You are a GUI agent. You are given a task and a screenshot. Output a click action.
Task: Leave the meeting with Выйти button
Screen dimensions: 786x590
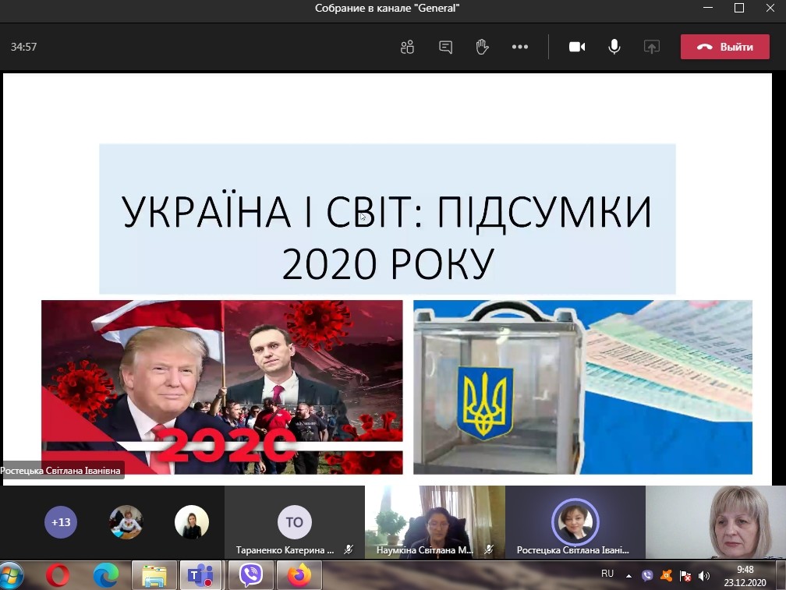point(725,47)
